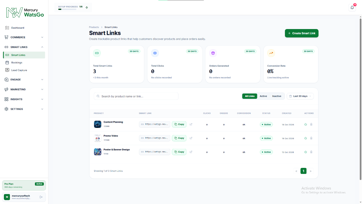Switch to the Inactive filter tab
The image size is (362, 204).
(276, 96)
